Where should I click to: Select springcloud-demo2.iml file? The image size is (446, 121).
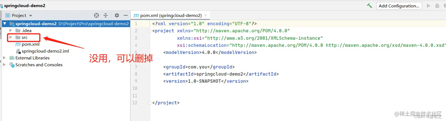45,51
